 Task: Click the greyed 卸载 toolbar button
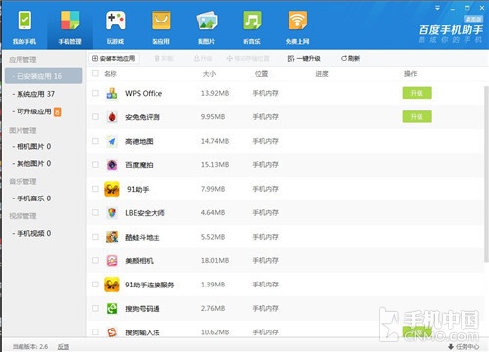pos(163,58)
